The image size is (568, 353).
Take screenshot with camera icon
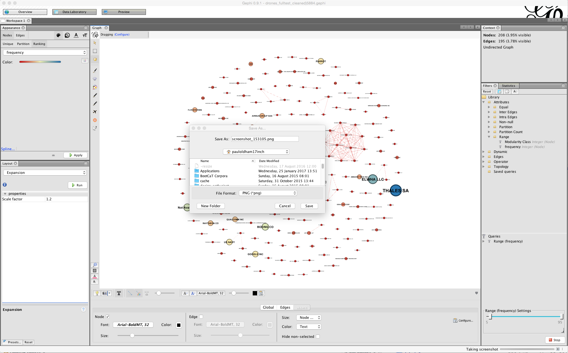pyautogui.click(x=105, y=293)
